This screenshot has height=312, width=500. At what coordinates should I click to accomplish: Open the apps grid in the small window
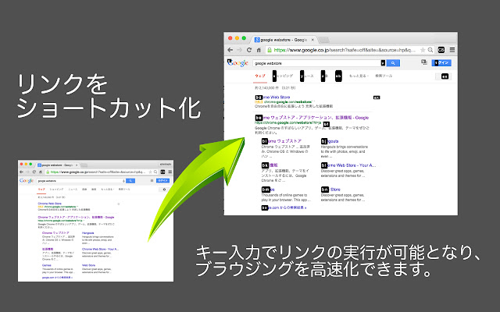pyautogui.click(x=152, y=180)
